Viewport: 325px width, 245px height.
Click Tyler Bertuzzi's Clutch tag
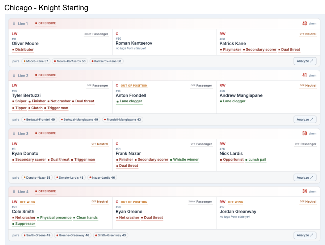coord(35,108)
